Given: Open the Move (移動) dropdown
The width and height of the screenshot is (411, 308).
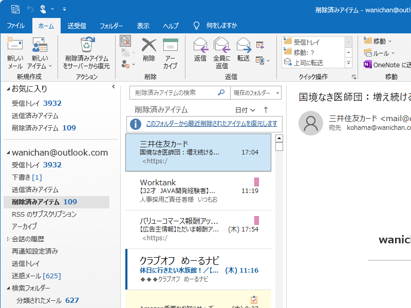Looking at the screenshot, I should [378, 41].
